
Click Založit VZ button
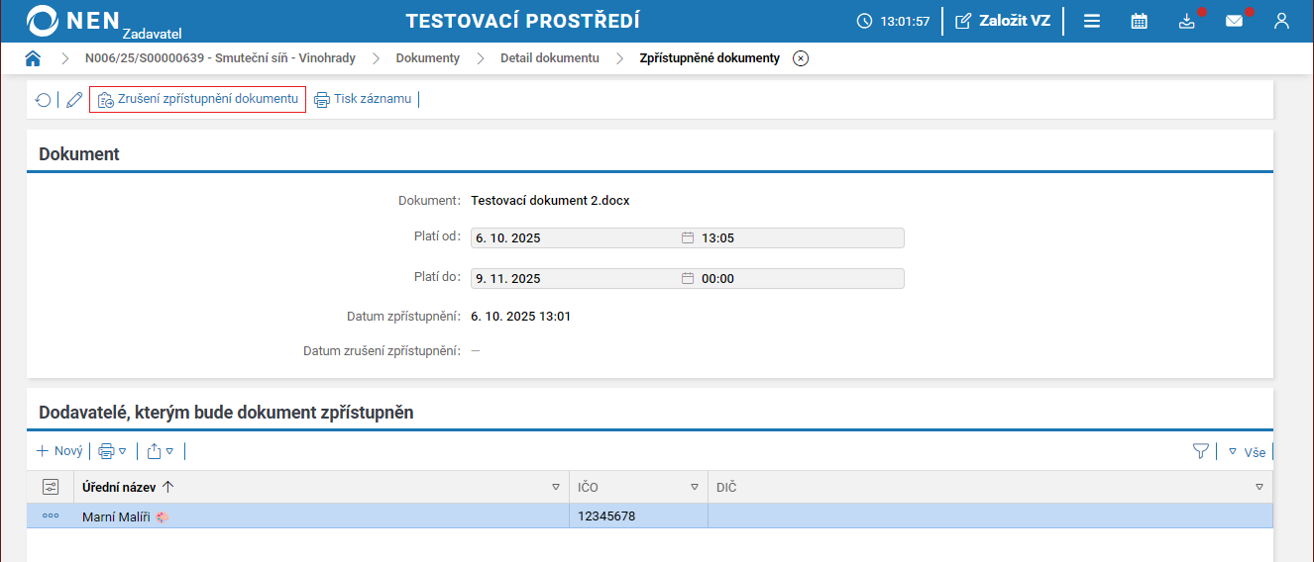1002,21
